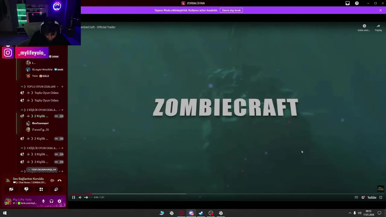Click the 'Devre dışı bırak' button
Screen dimensions: 386x217
(x=231, y=10)
